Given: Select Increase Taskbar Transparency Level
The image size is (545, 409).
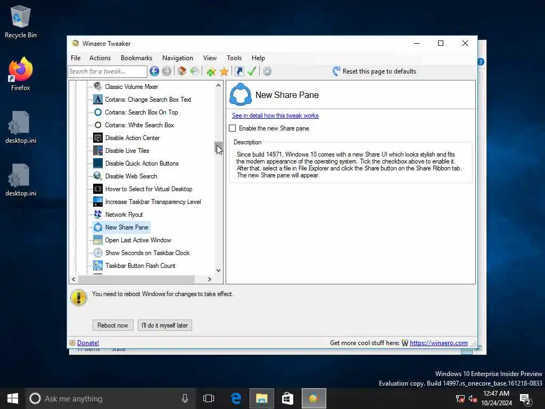Looking at the screenshot, I should [153, 202].
